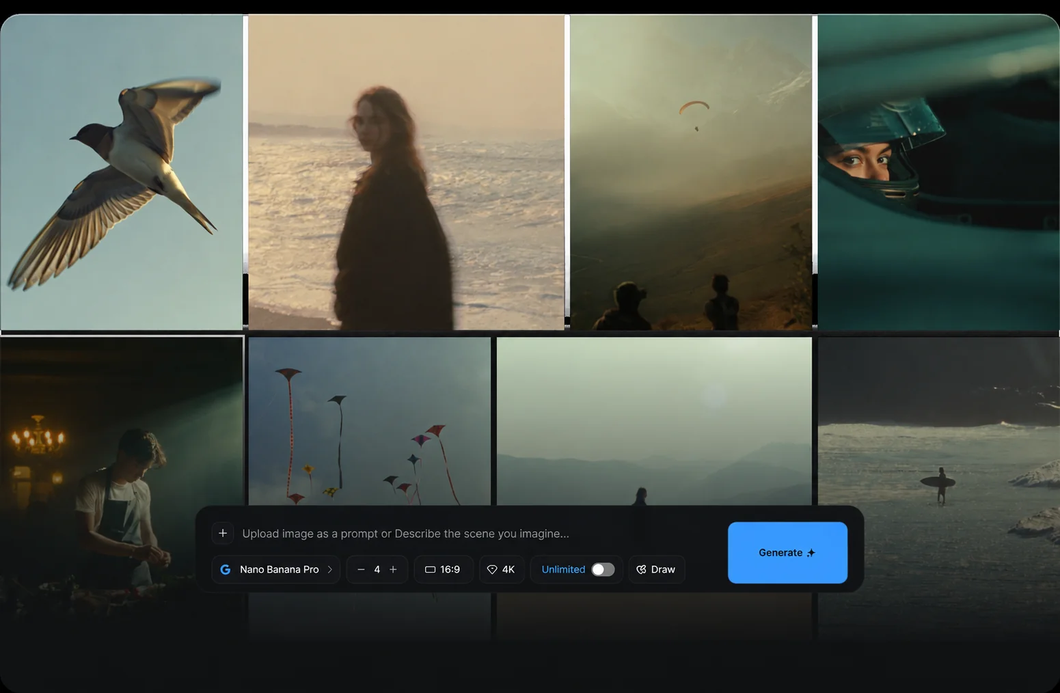Click the Generate button
Viewport: 1060px width, 693px height.
click(x=787, y=552)
